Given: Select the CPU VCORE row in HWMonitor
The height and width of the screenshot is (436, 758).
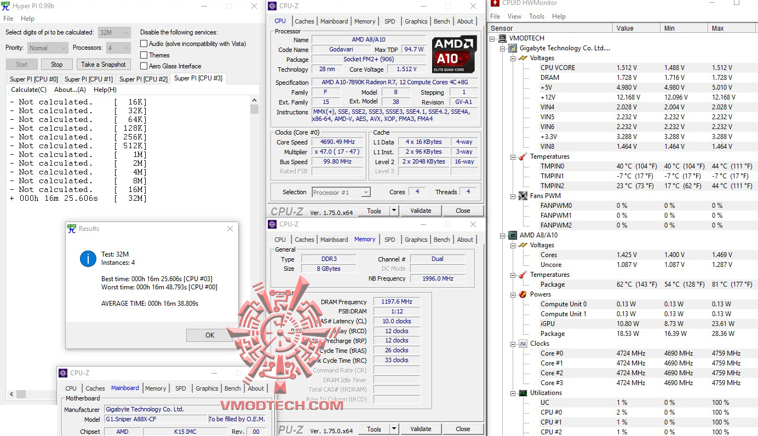Looking at the screenshot, I should click(623, 68).
